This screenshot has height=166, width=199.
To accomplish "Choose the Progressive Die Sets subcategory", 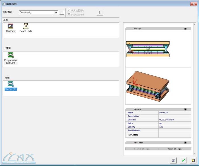I will pyautogui.click(x=11, y=58).
